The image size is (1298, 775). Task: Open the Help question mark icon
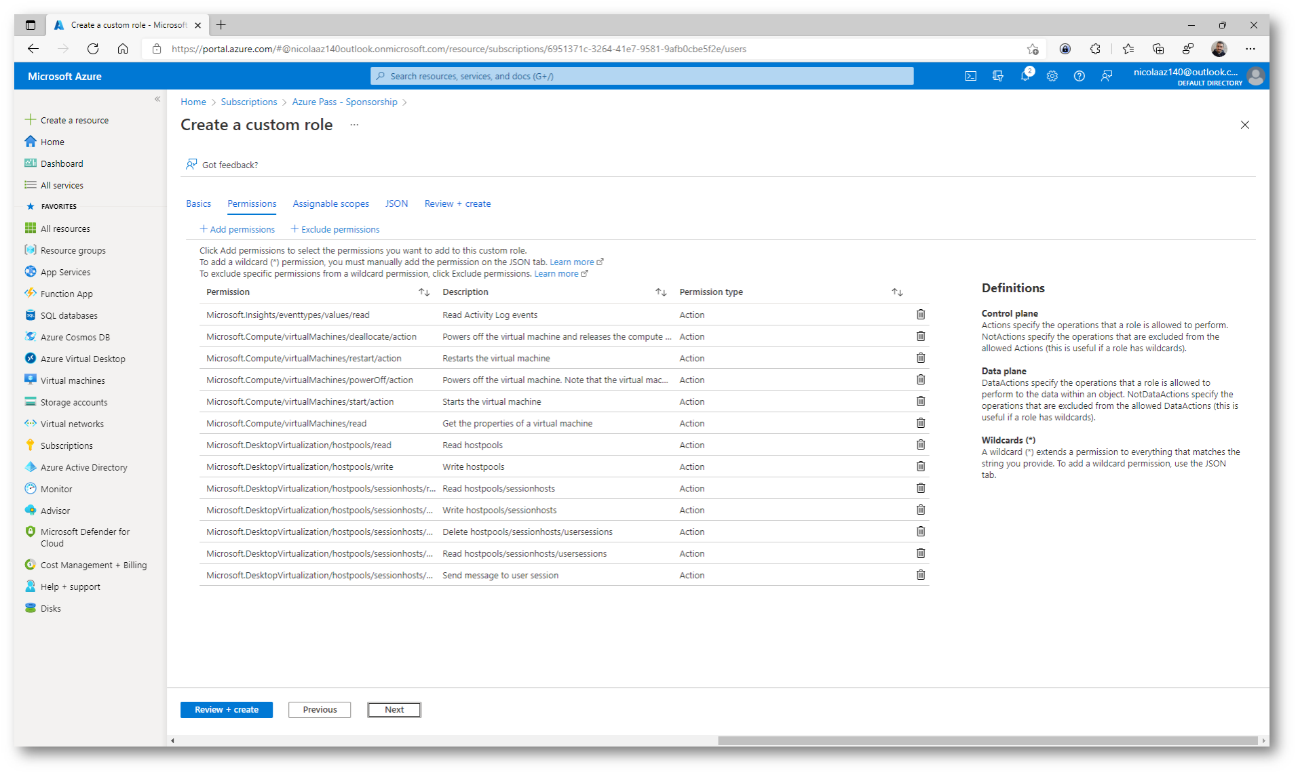click(1080, 76)
